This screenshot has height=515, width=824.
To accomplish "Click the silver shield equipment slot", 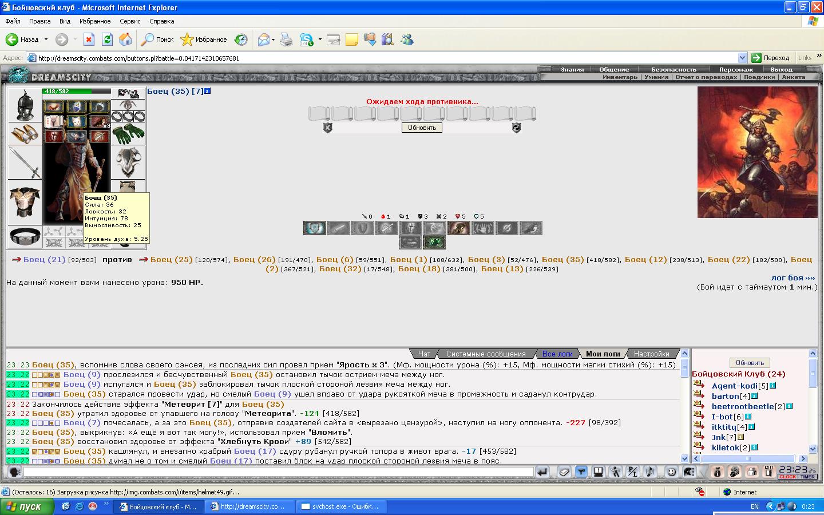I will 128,163.
